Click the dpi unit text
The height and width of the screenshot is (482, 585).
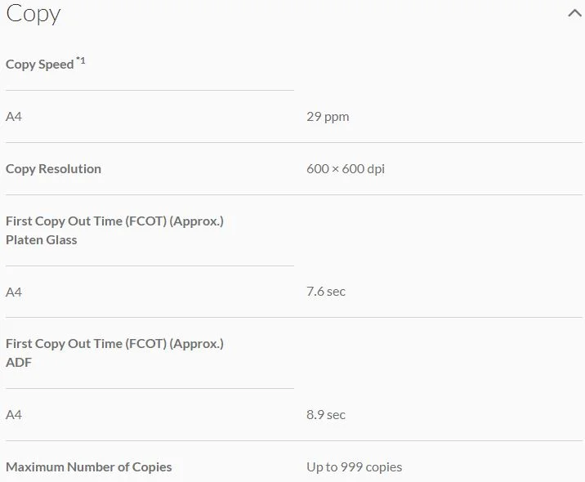tap(376, 169)
